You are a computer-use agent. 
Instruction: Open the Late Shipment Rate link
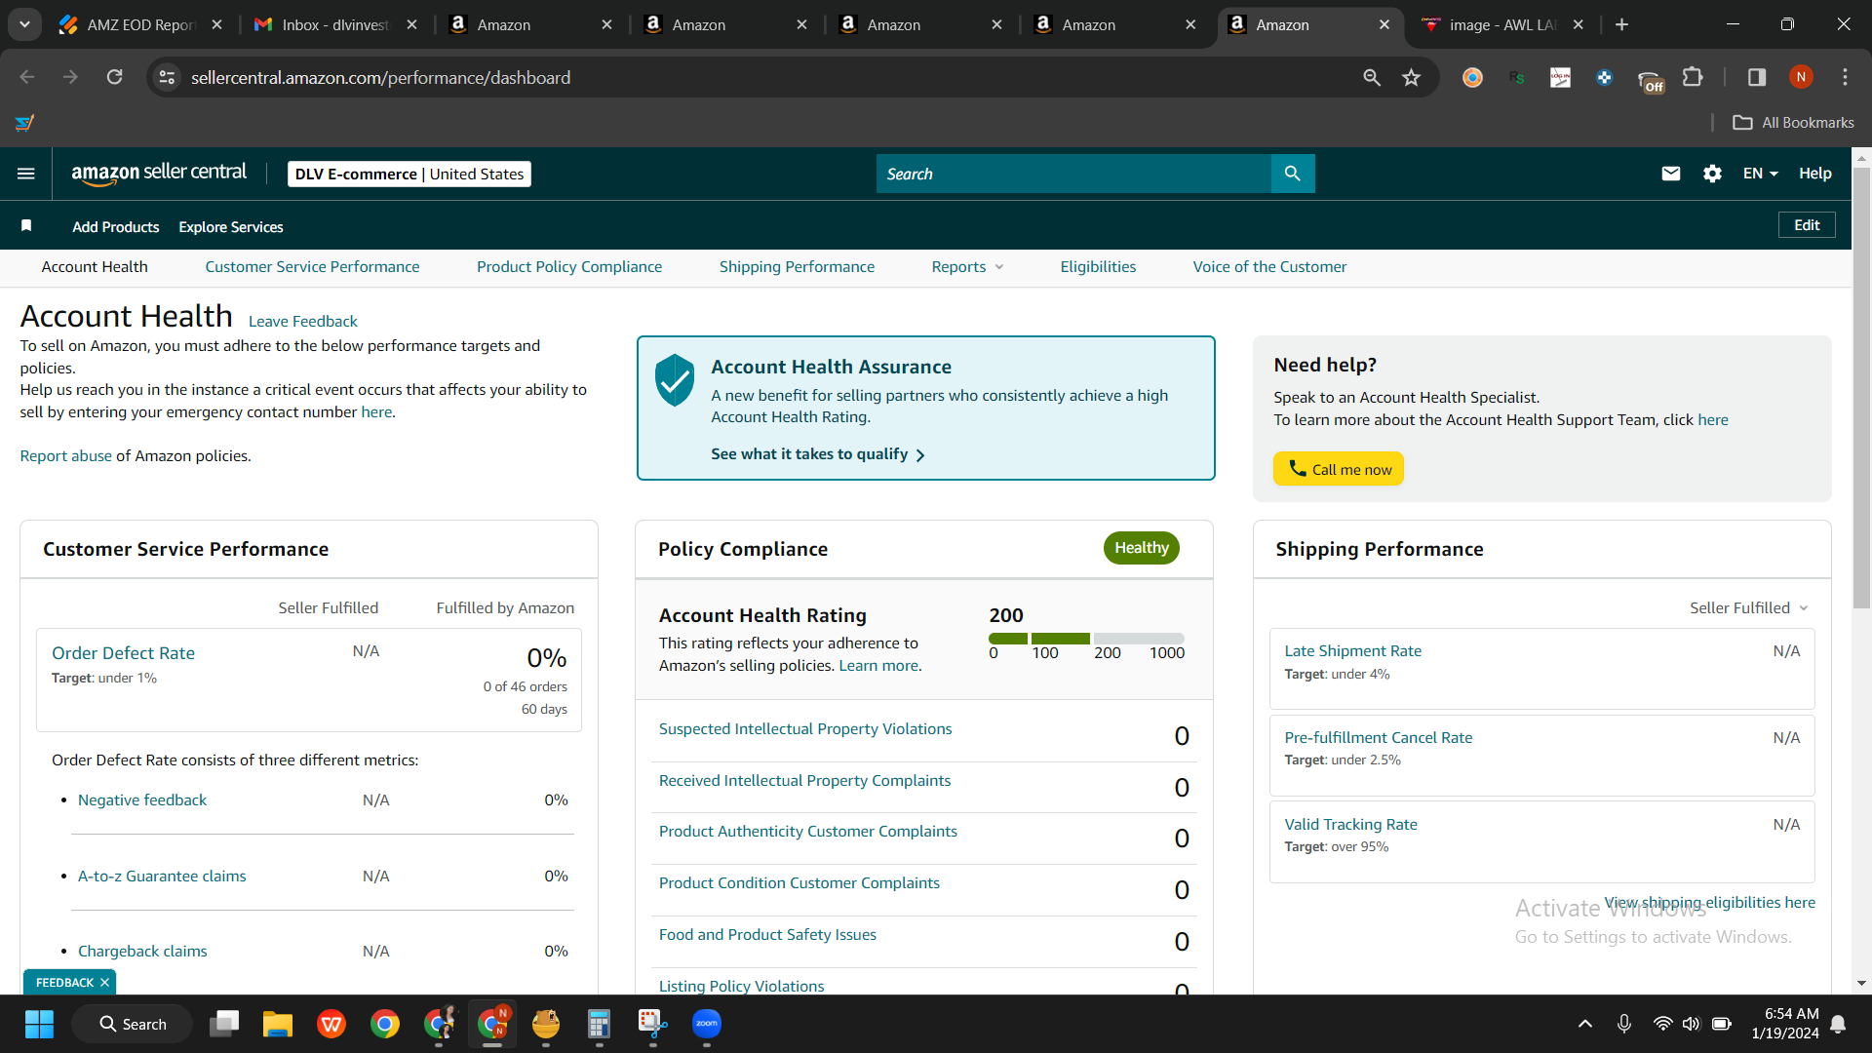tap(1352, 651)
